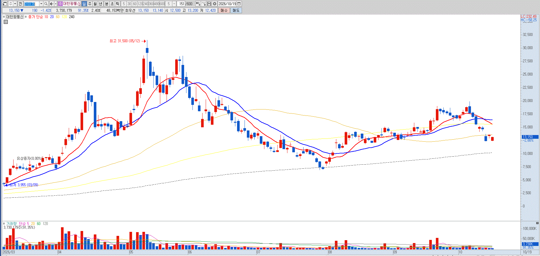The height and width of the screenshot is (256, 540).
Task: Switch chart to 분 minute period
Action: [x=106, y=4]
